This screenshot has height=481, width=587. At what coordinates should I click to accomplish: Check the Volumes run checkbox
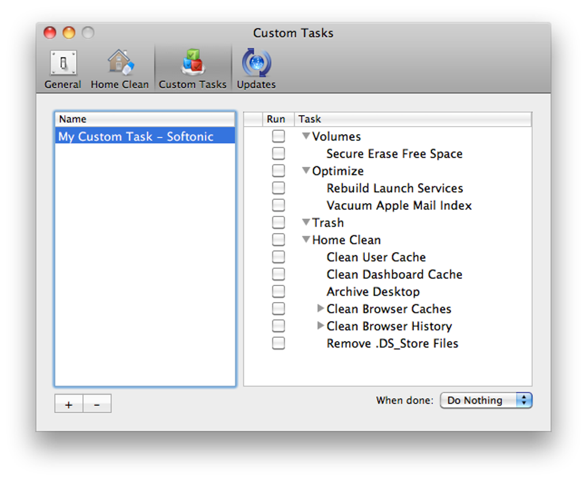tap(278, 136)
